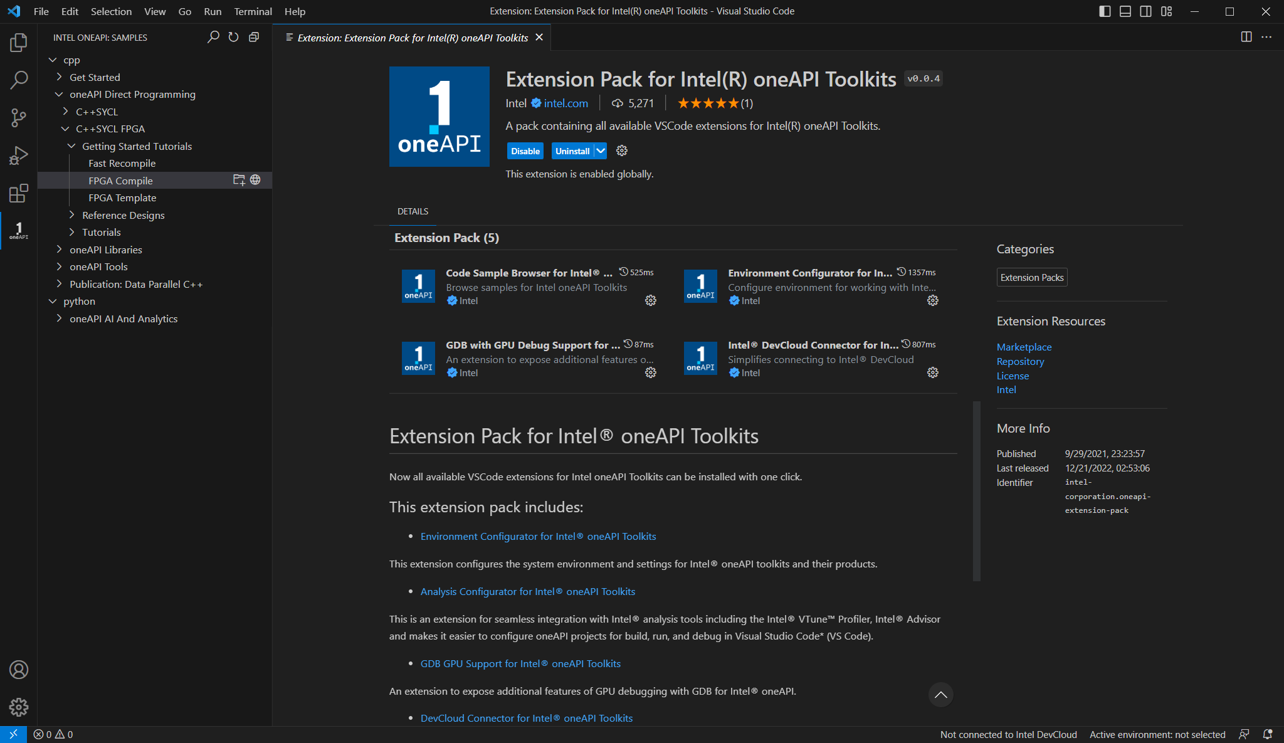Viewport: 1284px width, 743px height.
Task: Toggle the bottom panel layout
Action: [x=1125, y=11]
